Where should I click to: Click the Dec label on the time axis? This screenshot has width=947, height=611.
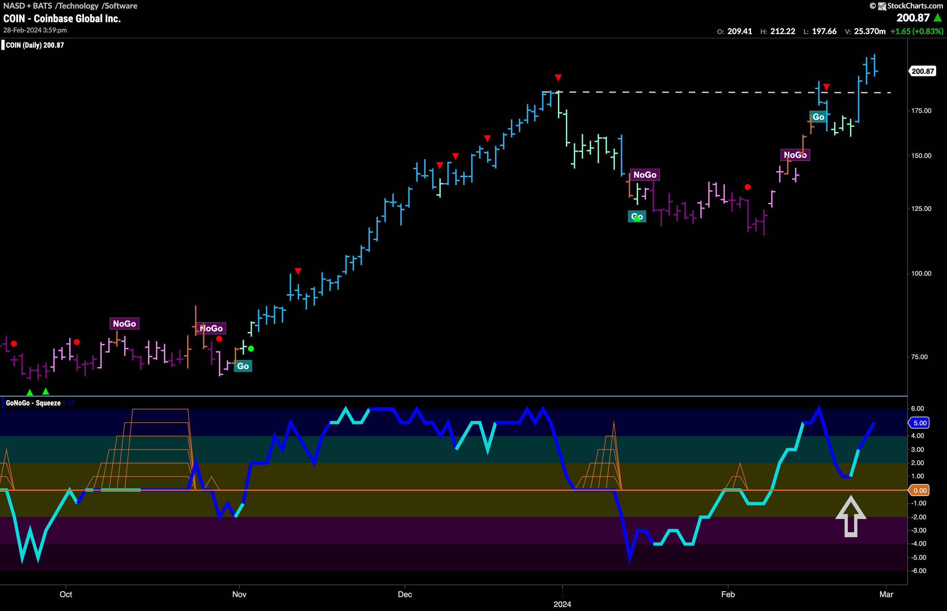point(405,594)
